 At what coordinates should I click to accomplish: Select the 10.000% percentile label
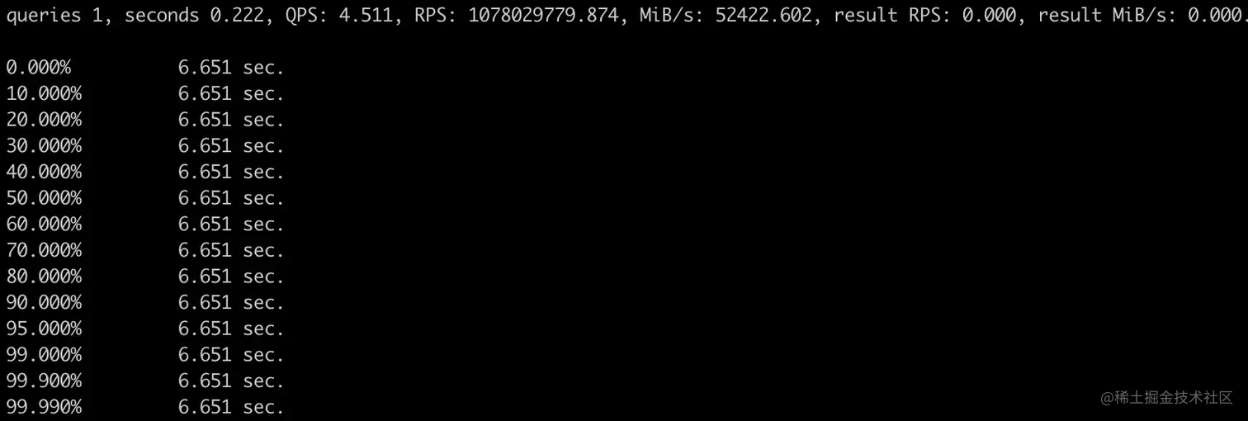(44, 94)
